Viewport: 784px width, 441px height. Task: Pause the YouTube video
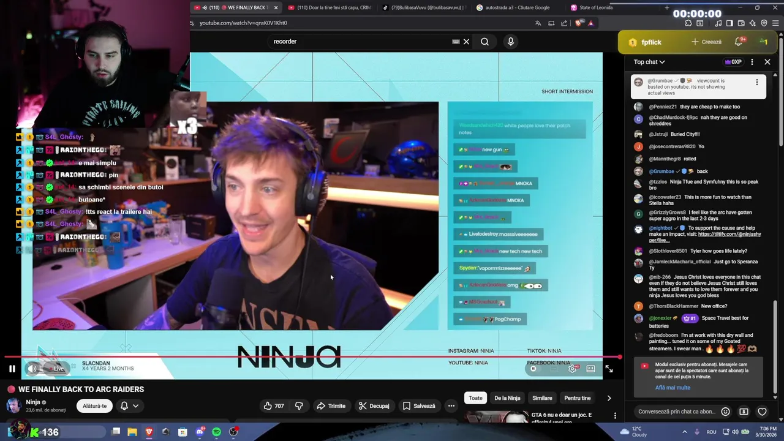pos(12,369)
